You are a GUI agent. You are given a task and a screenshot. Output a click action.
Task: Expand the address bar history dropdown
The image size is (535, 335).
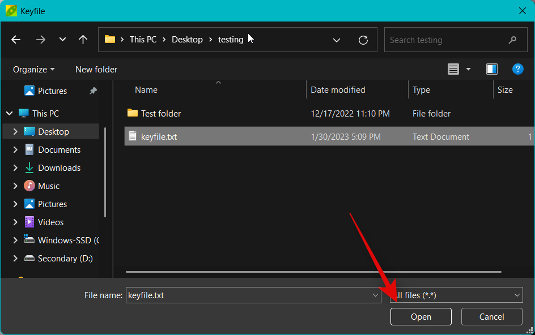337,40
